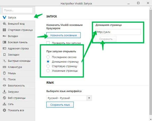This screenshot has height=121, width=152.
Task: Click the magnifier icon beside Поиск
Action: coord(4,79)
